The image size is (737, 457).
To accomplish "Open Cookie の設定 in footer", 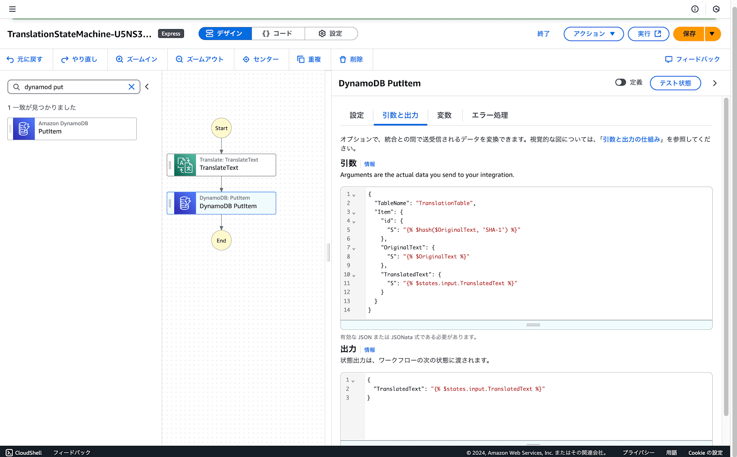I will (705, 453).
